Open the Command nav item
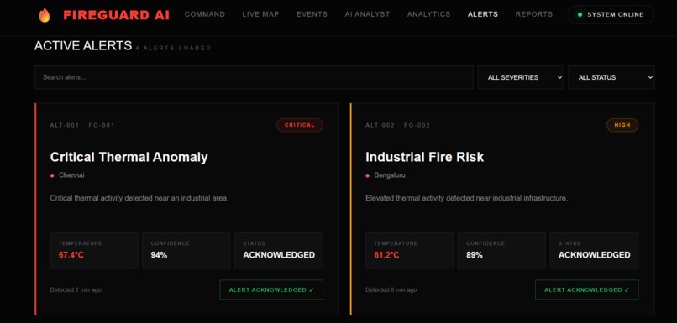 point(205,14)
